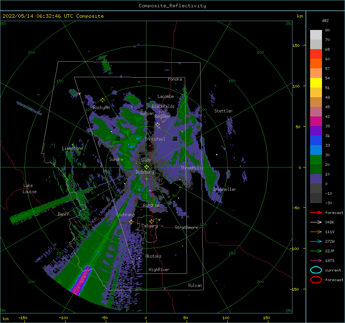Click the yellow diamond marker below Cochrane
Screen dimensions: 345x323
pyautogui.click(x=131, y=222)
